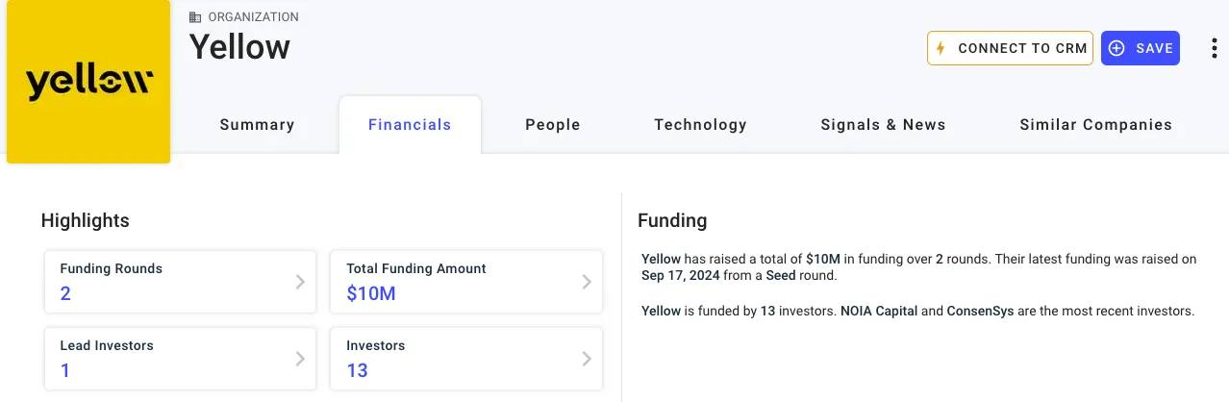Open the three-dot more options menu
The height and width of the screenshot is (402, 1229).
coord(1215,48)
